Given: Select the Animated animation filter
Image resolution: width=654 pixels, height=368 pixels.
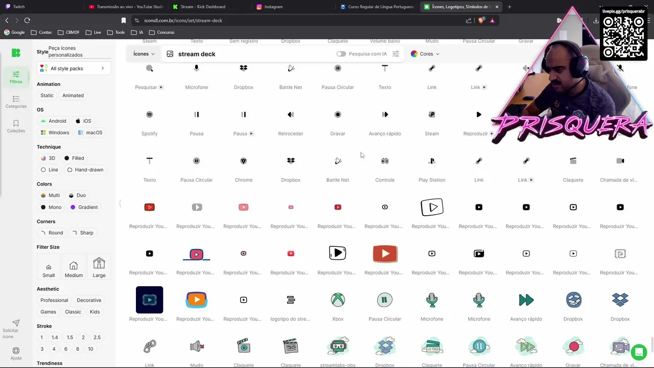Looking at the screenshot, I should pyautogui.click(x=73, y=96).
